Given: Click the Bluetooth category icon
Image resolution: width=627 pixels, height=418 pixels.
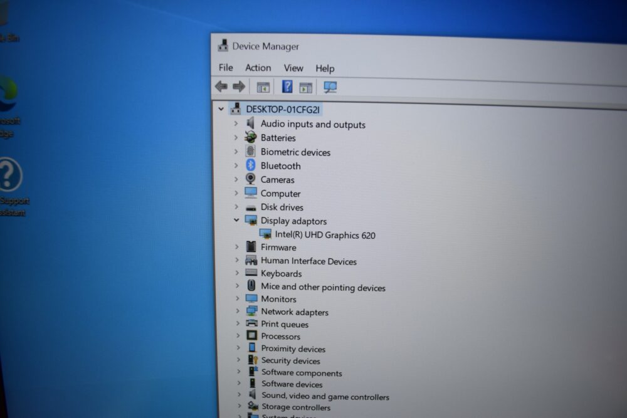Looking at the screenshot, I should 251,165.
